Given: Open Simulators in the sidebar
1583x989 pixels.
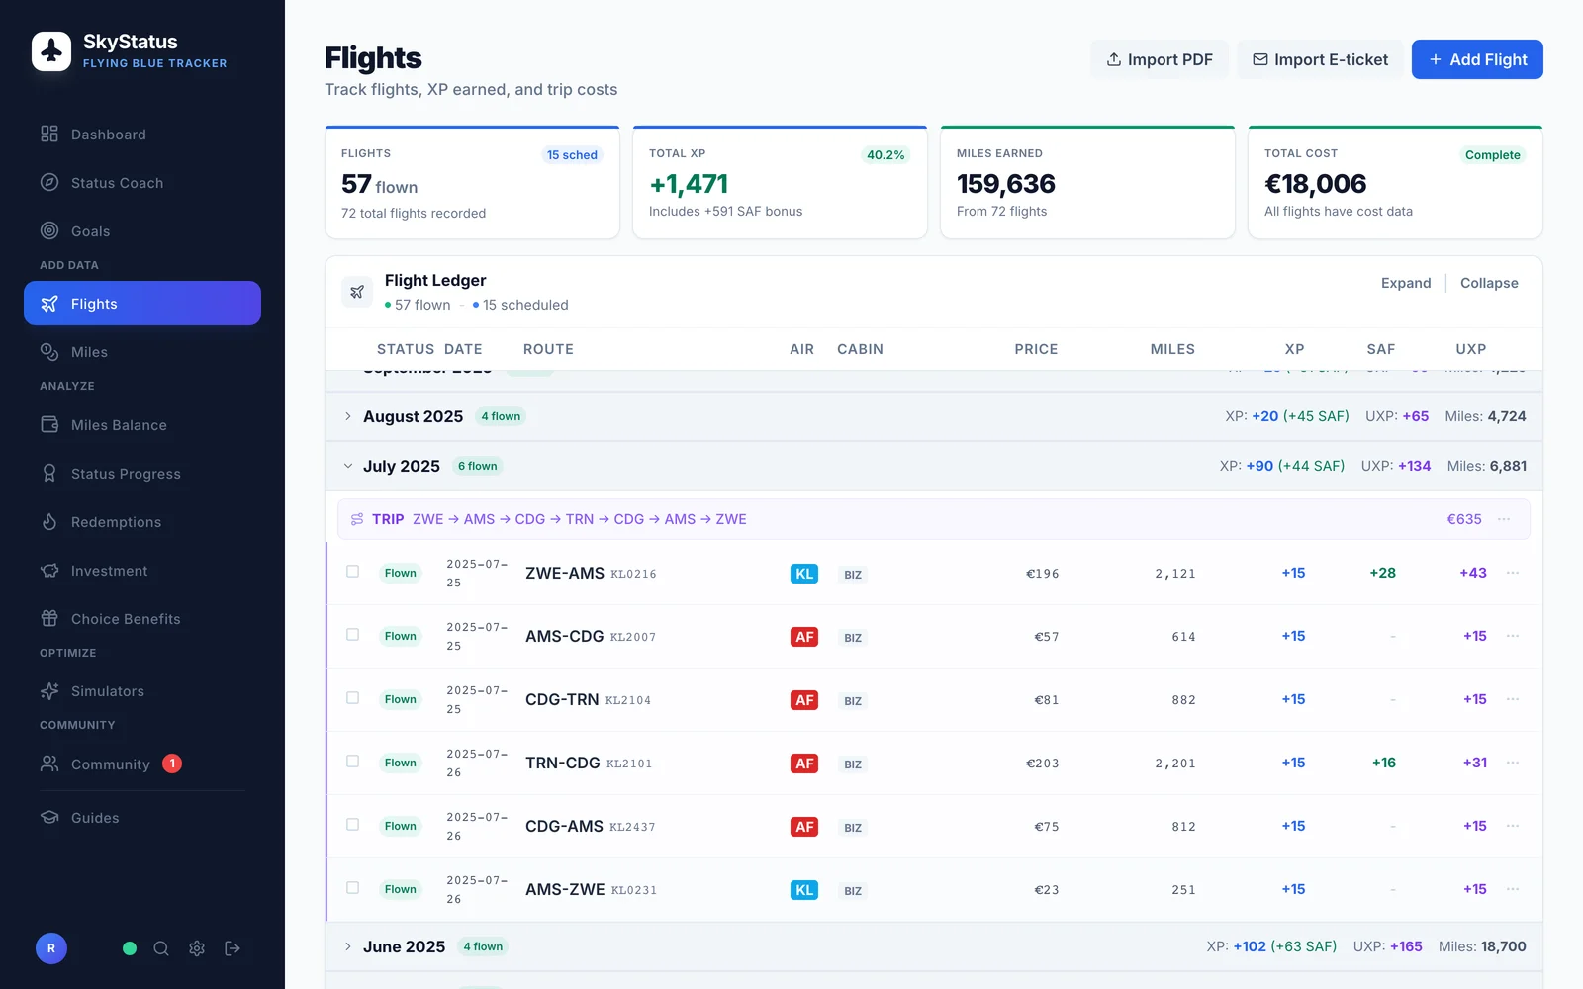Looking at the screenshot, I should tap(142, 691).
